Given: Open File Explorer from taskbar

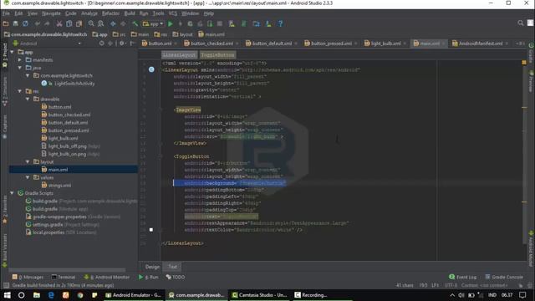Looking at the screenshot, I should 36,295.
